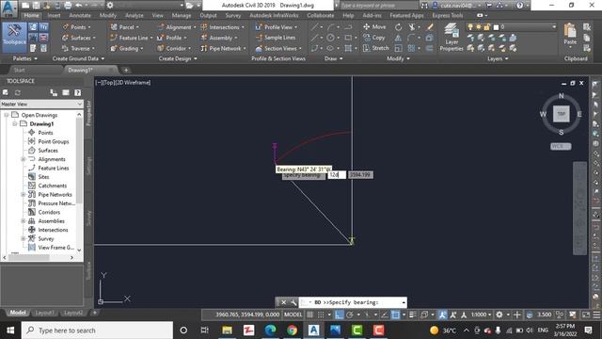Click the Toolspace help question icon

pos(77,92)
